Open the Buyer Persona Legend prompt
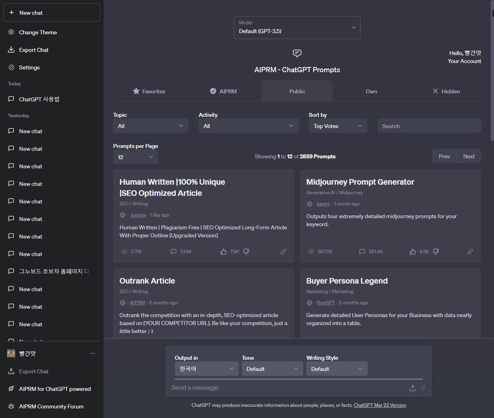Image resolution: width=494 pixels, height=418 pixels. click(347, 281)
